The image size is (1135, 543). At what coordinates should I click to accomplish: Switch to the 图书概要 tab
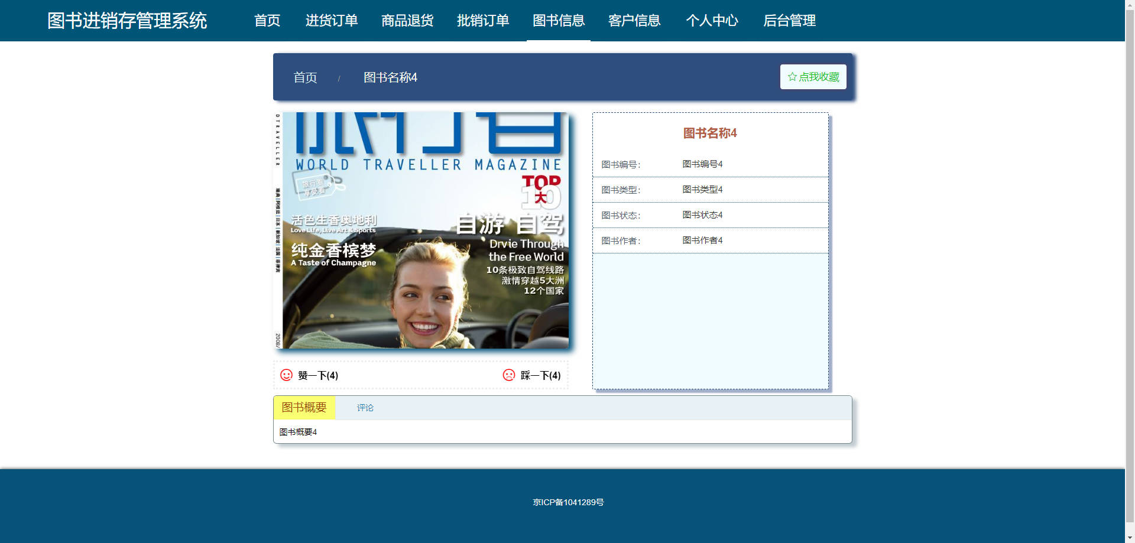click(304, 408)
